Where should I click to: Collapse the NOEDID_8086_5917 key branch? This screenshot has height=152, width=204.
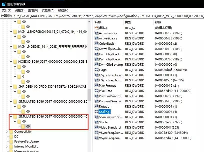[x=10, y=61]
